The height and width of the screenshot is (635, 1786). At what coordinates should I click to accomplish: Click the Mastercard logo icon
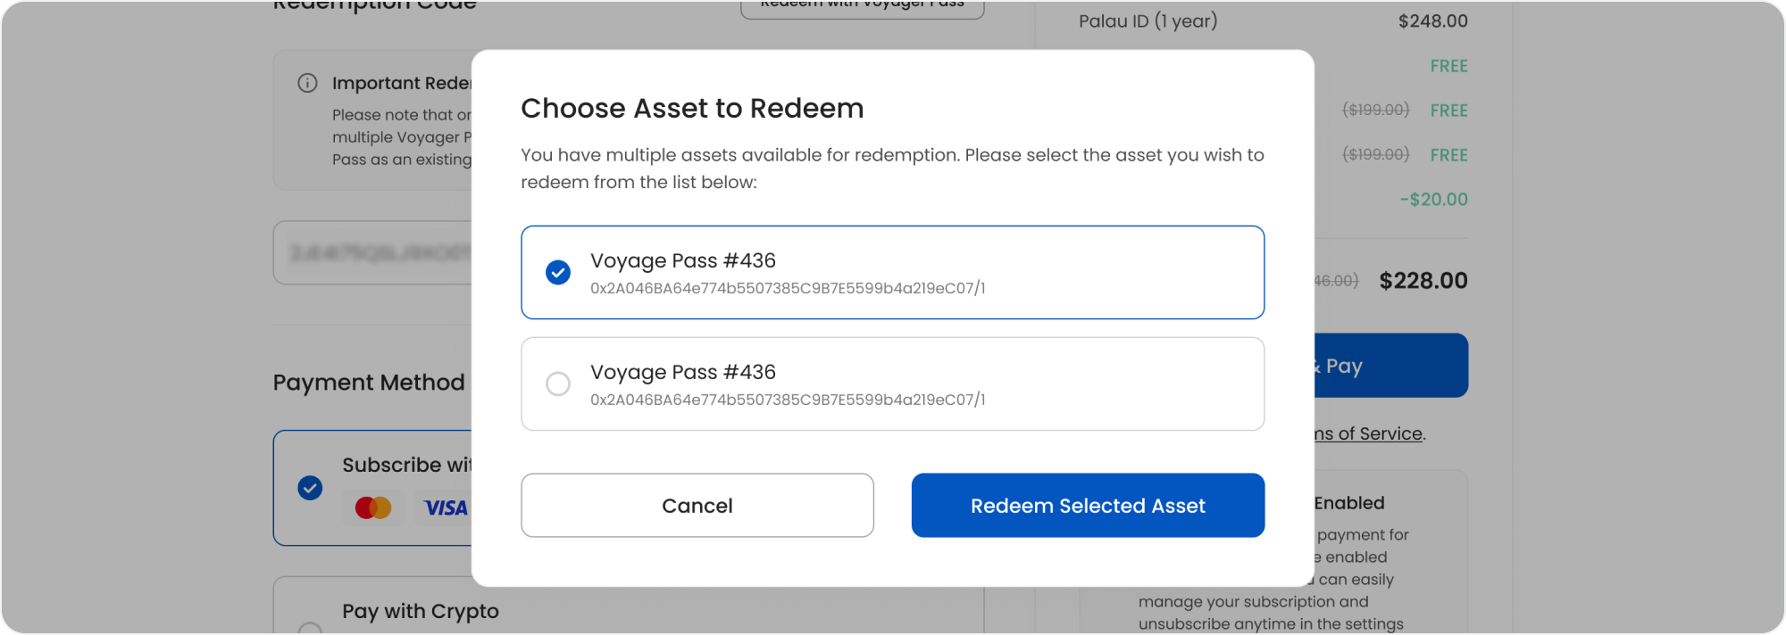click(x=373, y=507)
